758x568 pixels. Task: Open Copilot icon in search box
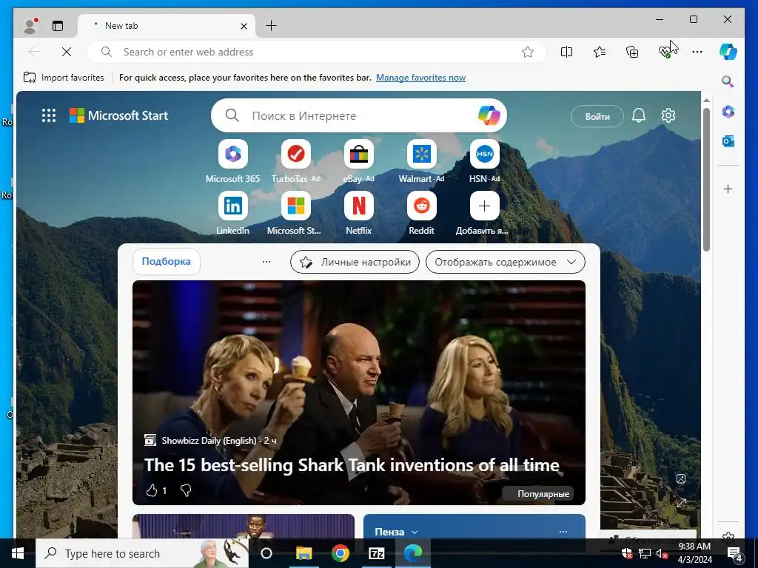click(x=489, y=115)
